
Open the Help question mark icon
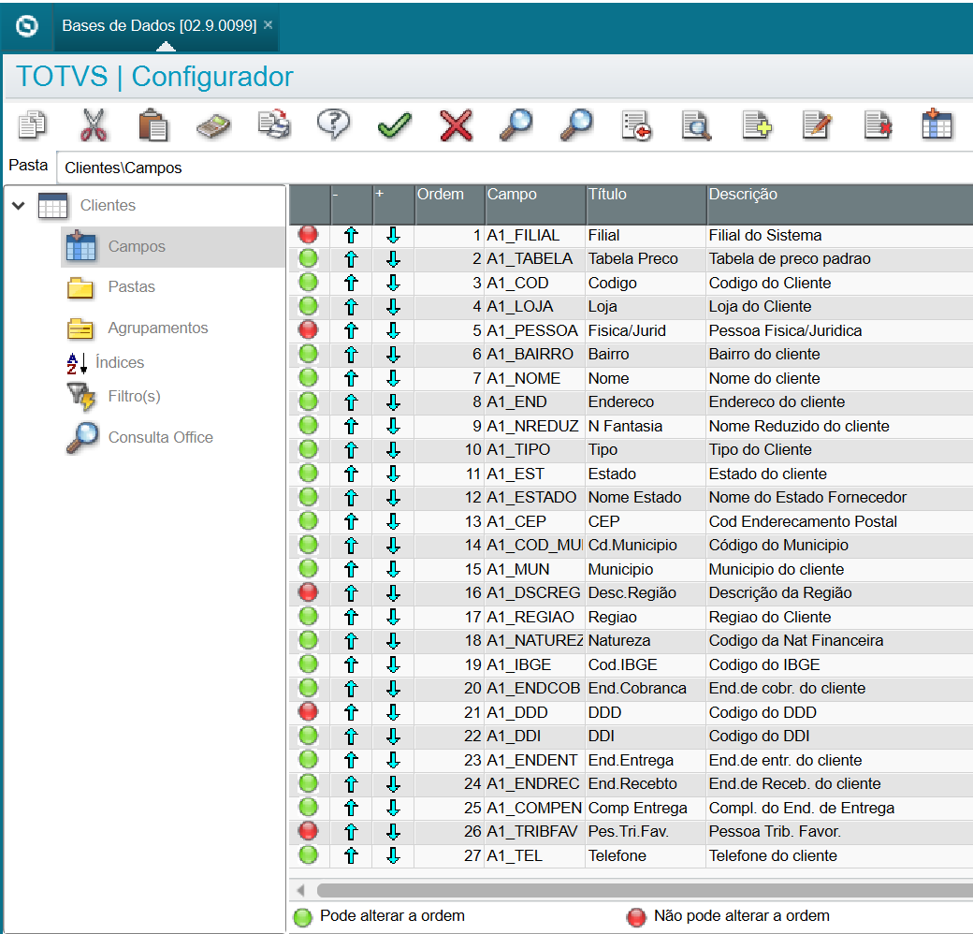[334, 124]
